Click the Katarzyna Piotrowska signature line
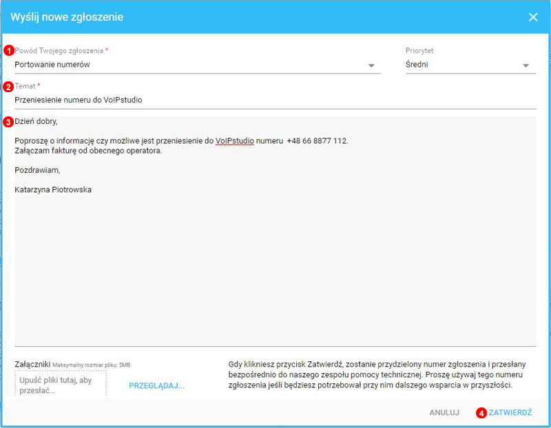This screenshot has height=428, width=551. point(53,190)
